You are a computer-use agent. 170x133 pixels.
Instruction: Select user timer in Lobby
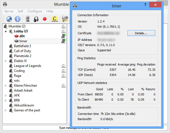pyautogui.click(x=23, y=41)
